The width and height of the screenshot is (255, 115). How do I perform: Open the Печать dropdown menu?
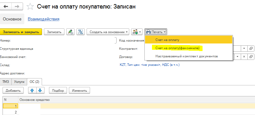pyautogui.click(x=156, y=32)
